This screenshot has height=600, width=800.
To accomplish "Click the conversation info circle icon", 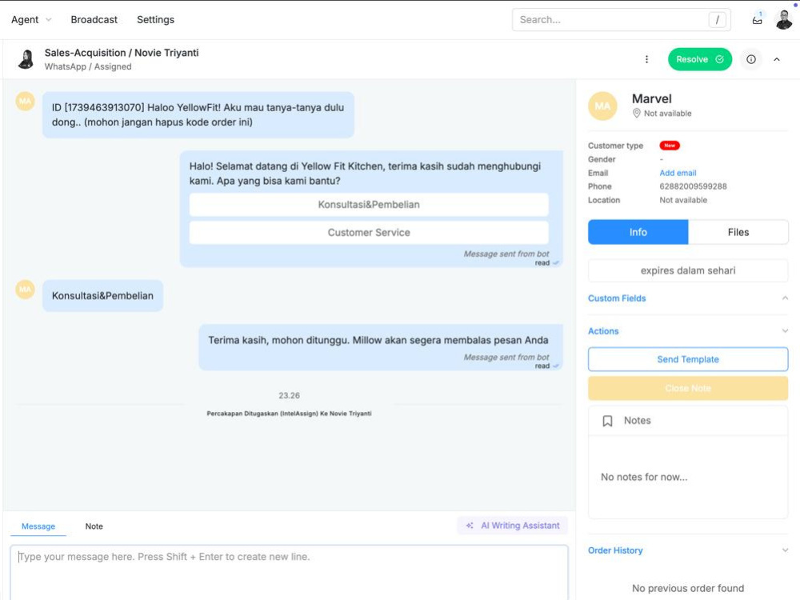I will coord(751,59).
